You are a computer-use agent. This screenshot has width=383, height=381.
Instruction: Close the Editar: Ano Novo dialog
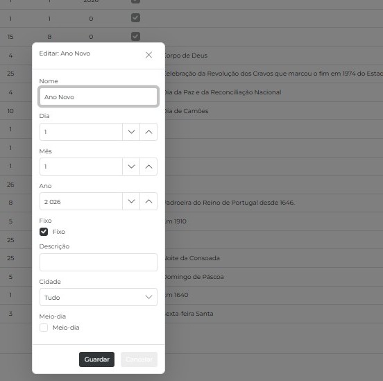click(x=148, y=55)
